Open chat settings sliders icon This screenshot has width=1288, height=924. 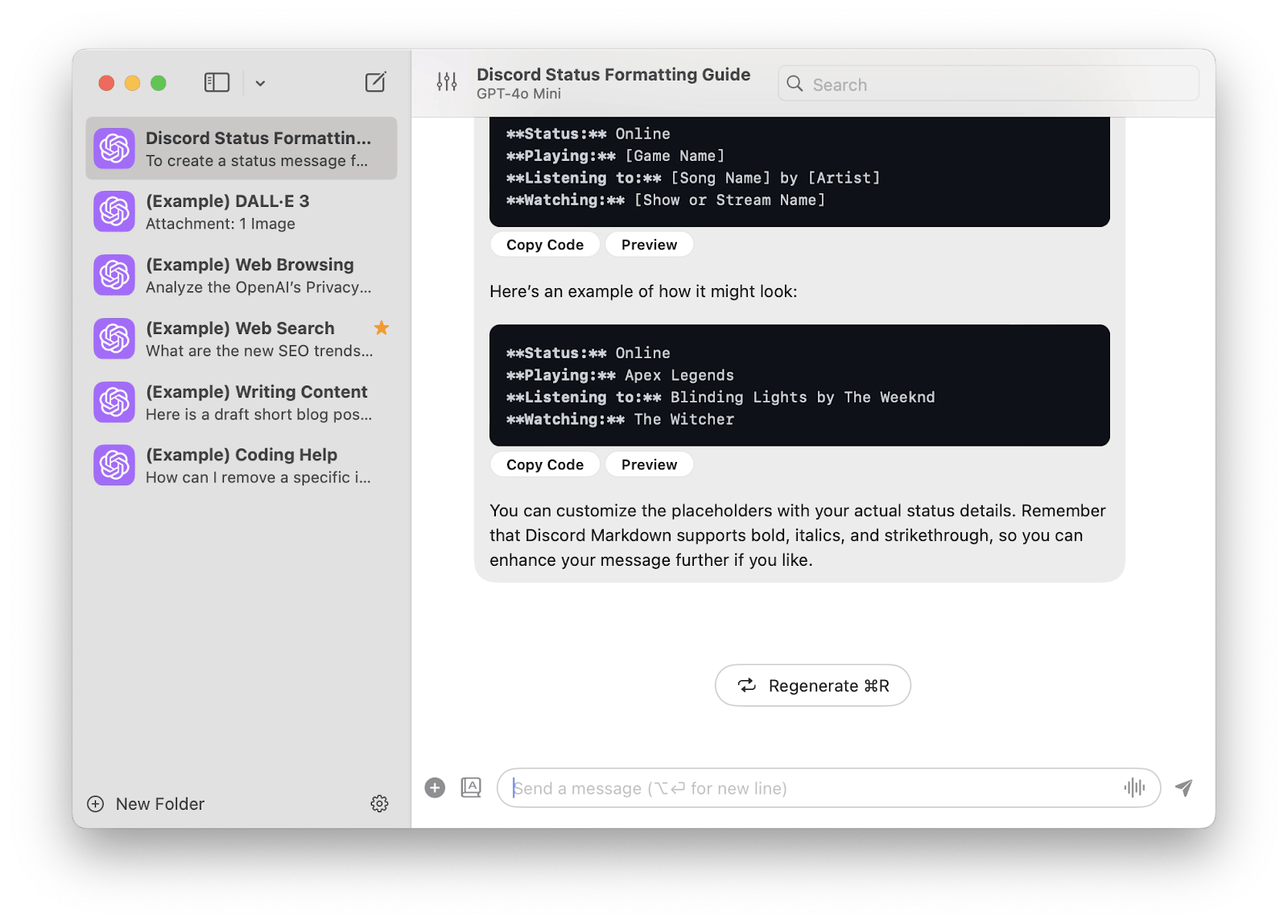tap(447, 81)
